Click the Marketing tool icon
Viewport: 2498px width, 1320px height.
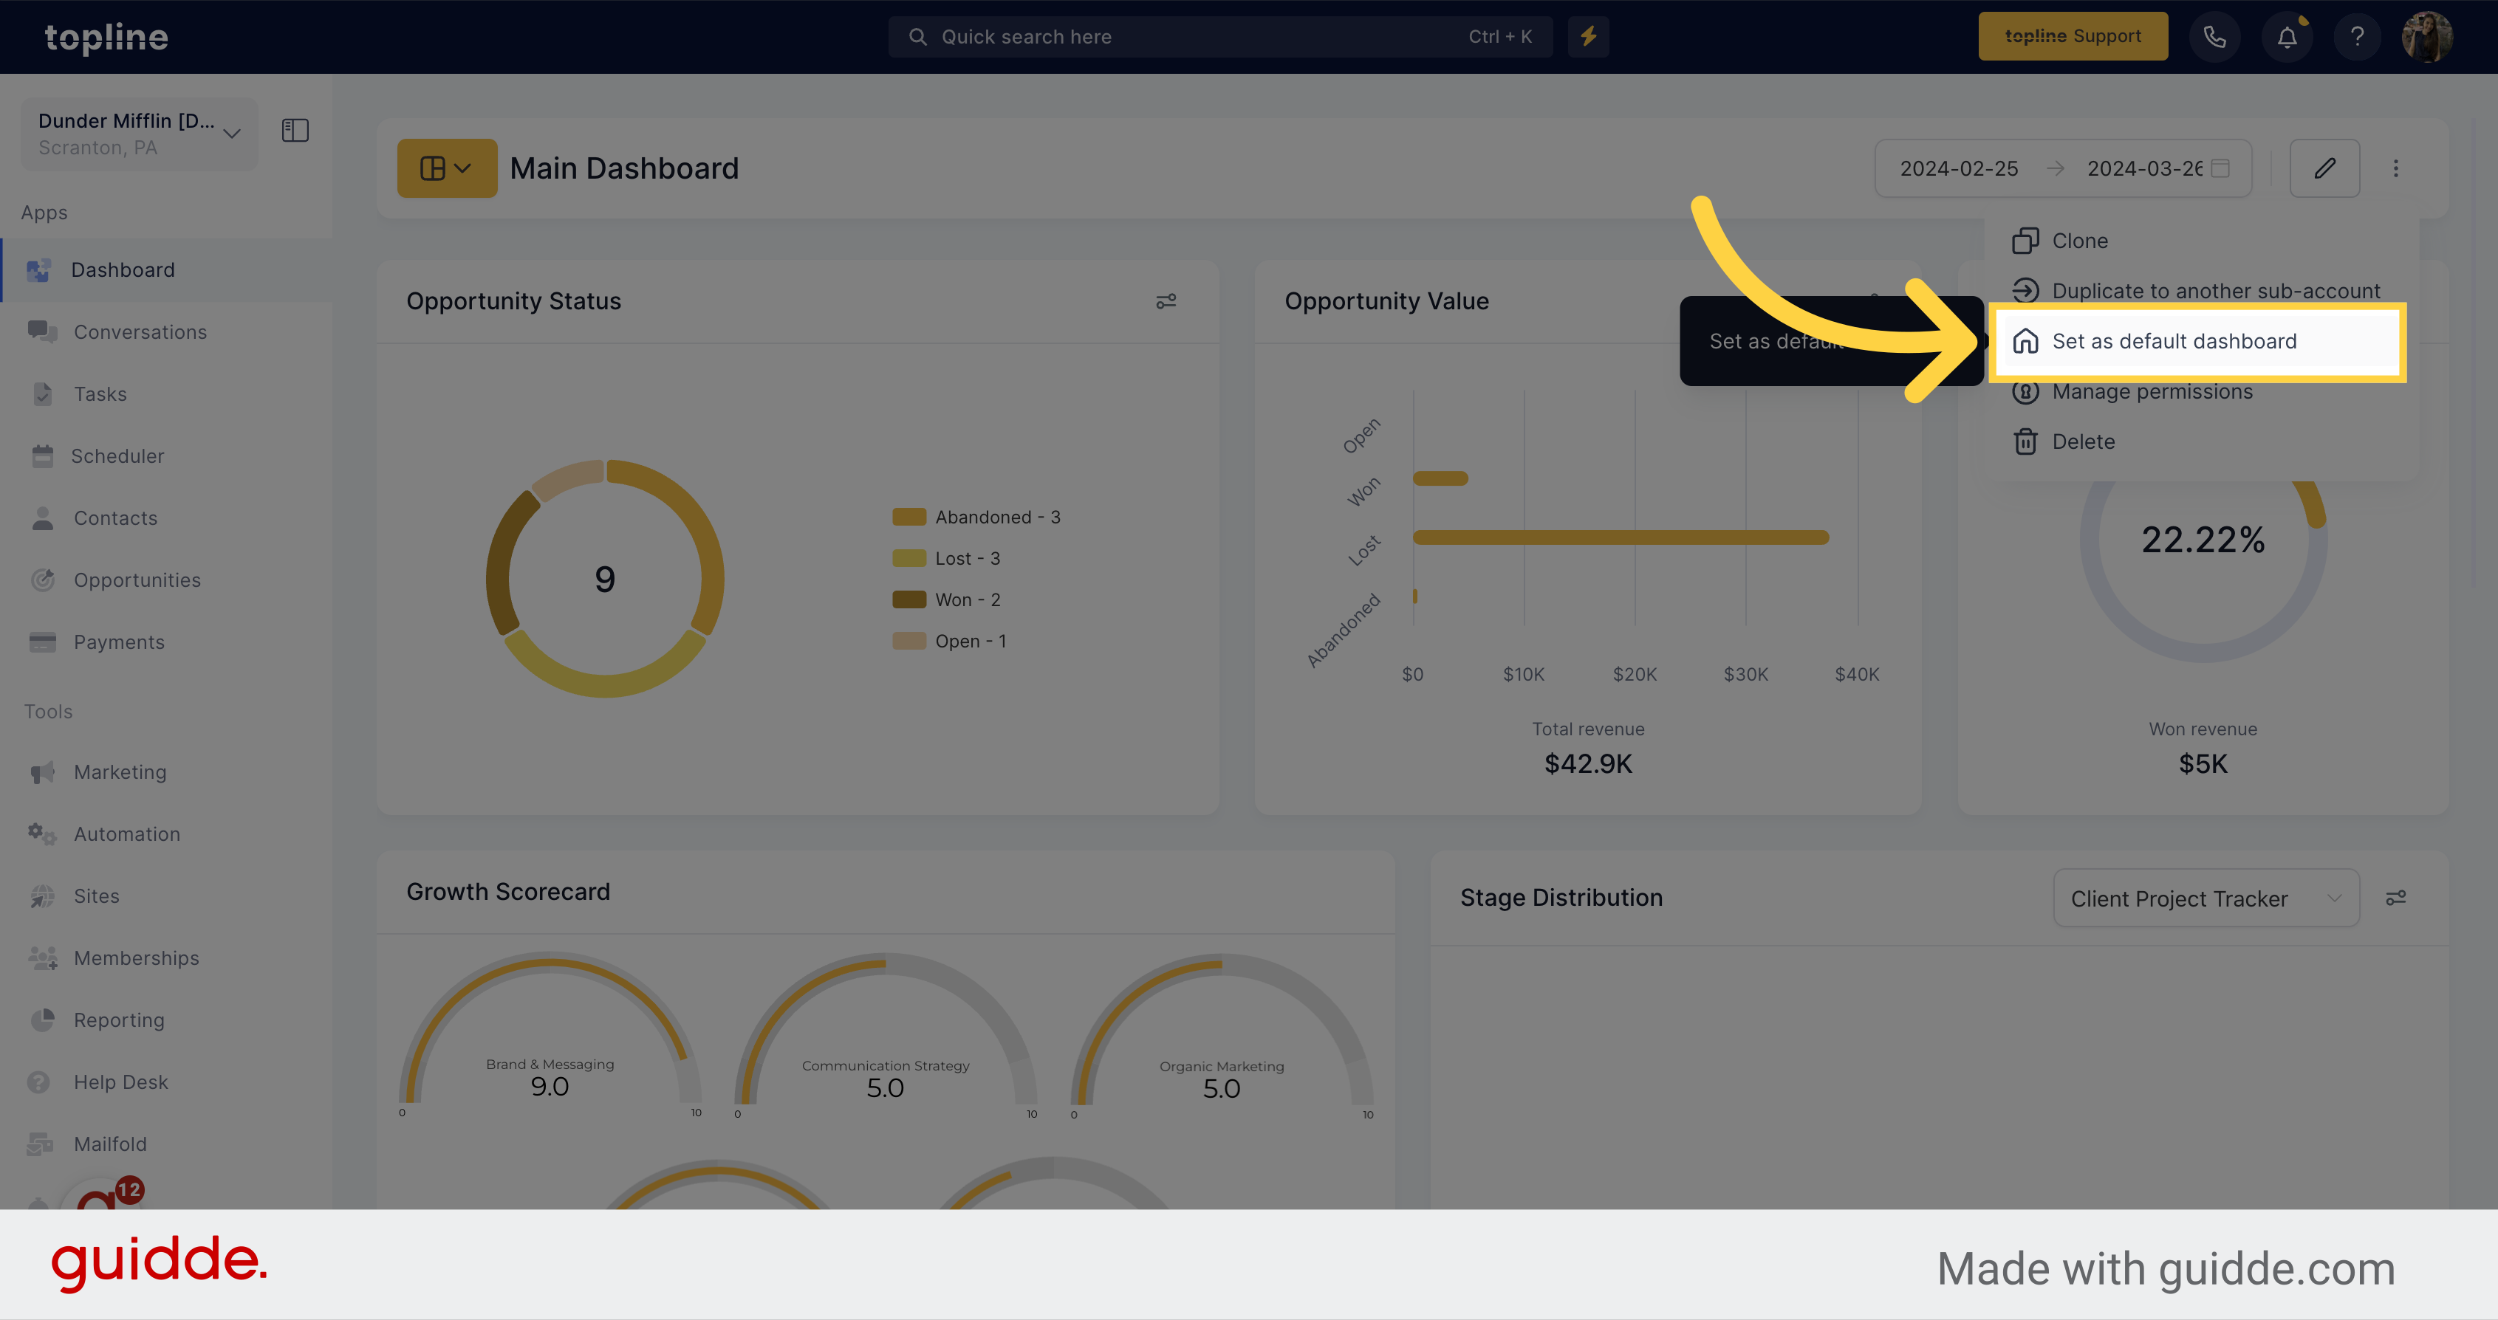tap(41, 771)
